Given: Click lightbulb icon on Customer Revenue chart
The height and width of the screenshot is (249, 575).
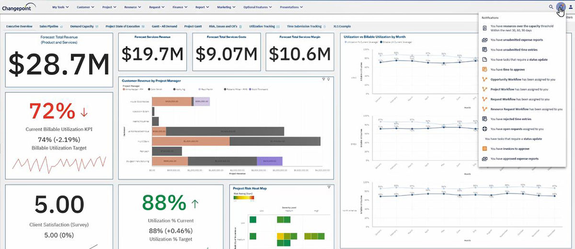Looking at the screenshot, I should click(x=329, y=79).
